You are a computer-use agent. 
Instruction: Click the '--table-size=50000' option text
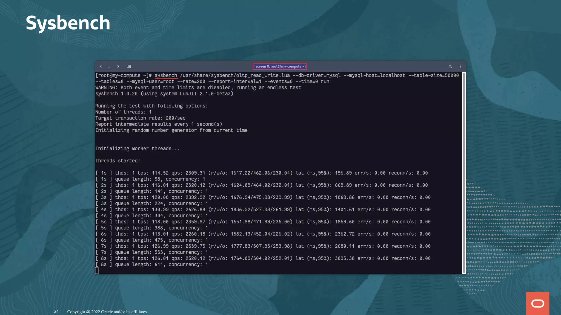(433, 75)
